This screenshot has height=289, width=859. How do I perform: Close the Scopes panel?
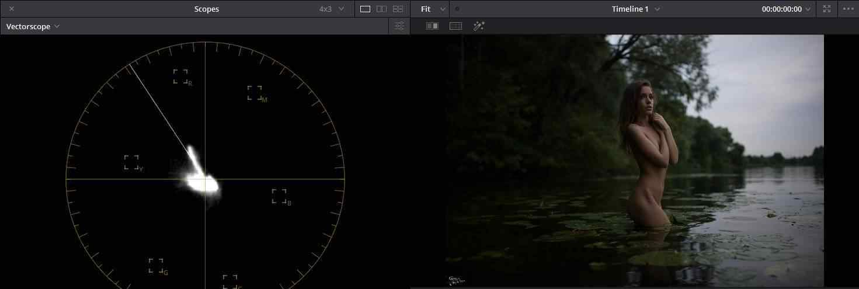pyautogui.click(x=12, y=9)
